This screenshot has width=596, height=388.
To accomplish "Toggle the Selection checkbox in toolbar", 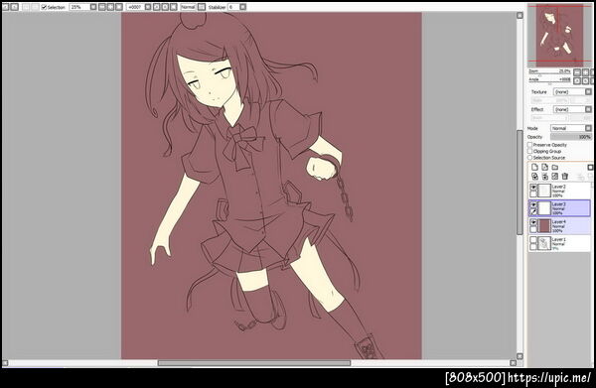I will click(x=44, y=7).
